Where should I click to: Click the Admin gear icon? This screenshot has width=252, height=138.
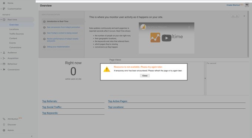(x=4, y=130)
